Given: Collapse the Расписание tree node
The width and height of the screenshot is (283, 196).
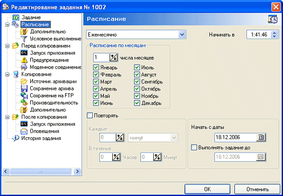Looking at the screenshot, I should [7, 24].
